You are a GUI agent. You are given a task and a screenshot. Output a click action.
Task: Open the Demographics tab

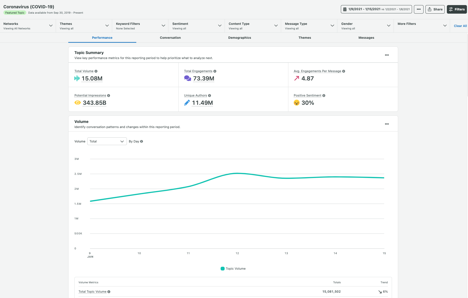240,38
